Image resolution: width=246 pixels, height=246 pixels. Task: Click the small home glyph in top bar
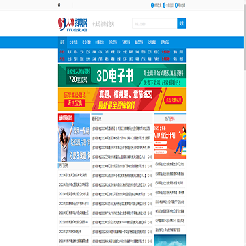tap(59, 5)
